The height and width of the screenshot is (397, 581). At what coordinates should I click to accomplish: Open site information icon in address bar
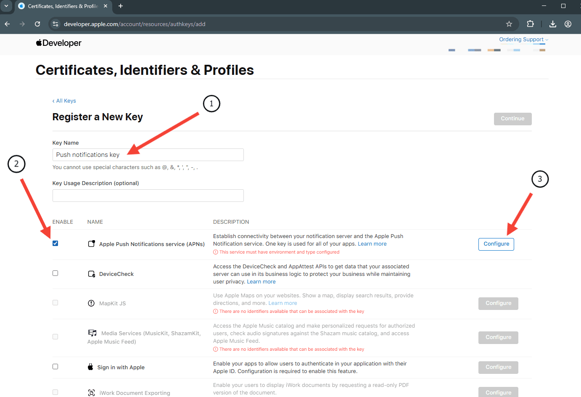point(55,24)
